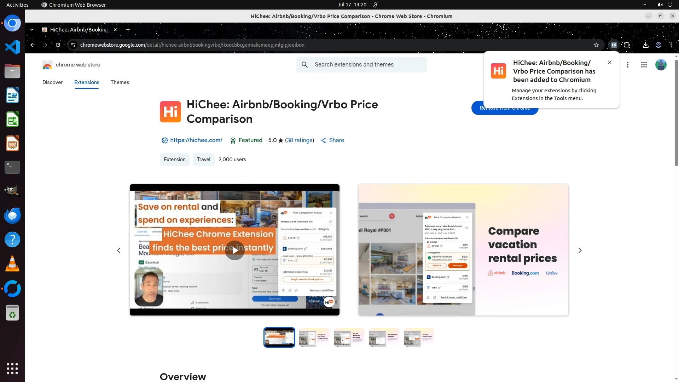Open the browser profile icon
Screen dimensions: 679x382
(658, 45)
